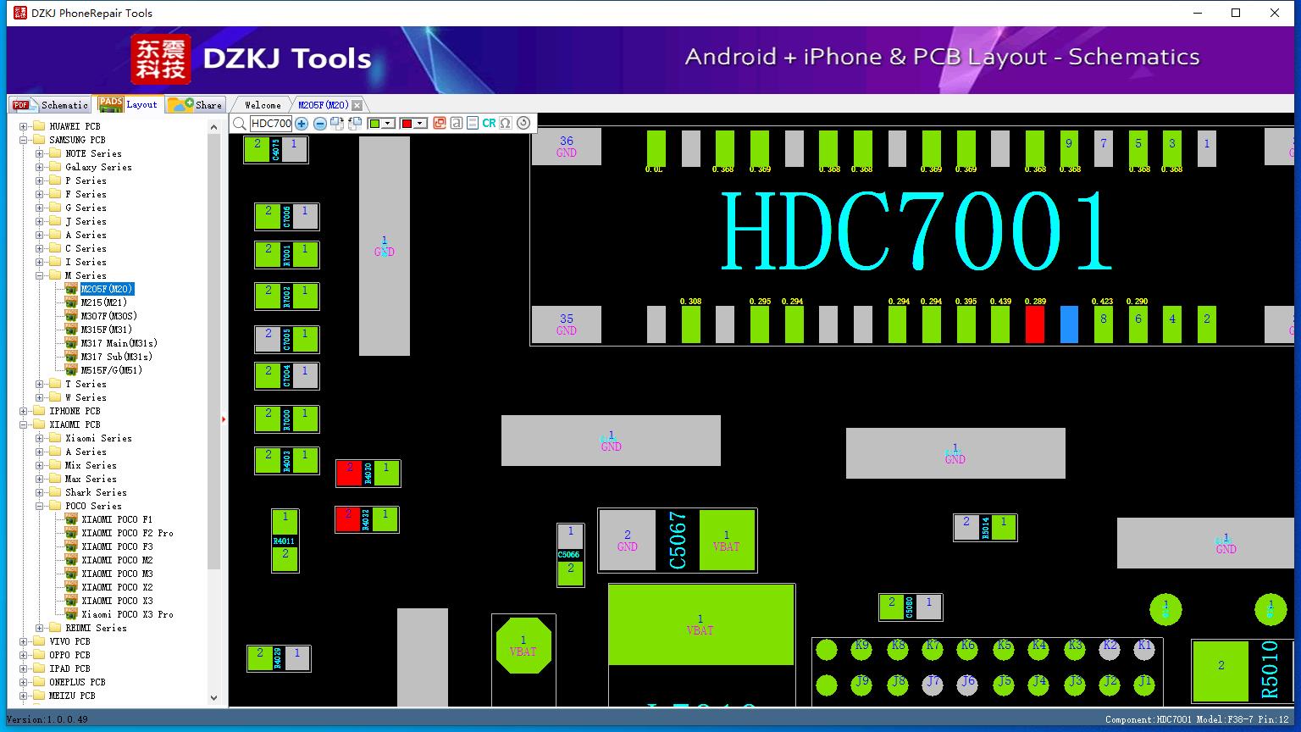This screenshot has width=1301, height=732.
Task: Expand the NOTE Series node
Action: point(40,153)
